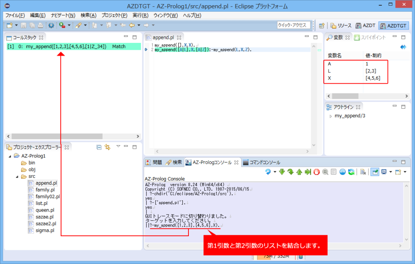Viewport: 415px width, 264px height.
Task: Toggle word wrap magnifier icon in console toolbar
Action: pyautogui.click(x=325, y=172)
